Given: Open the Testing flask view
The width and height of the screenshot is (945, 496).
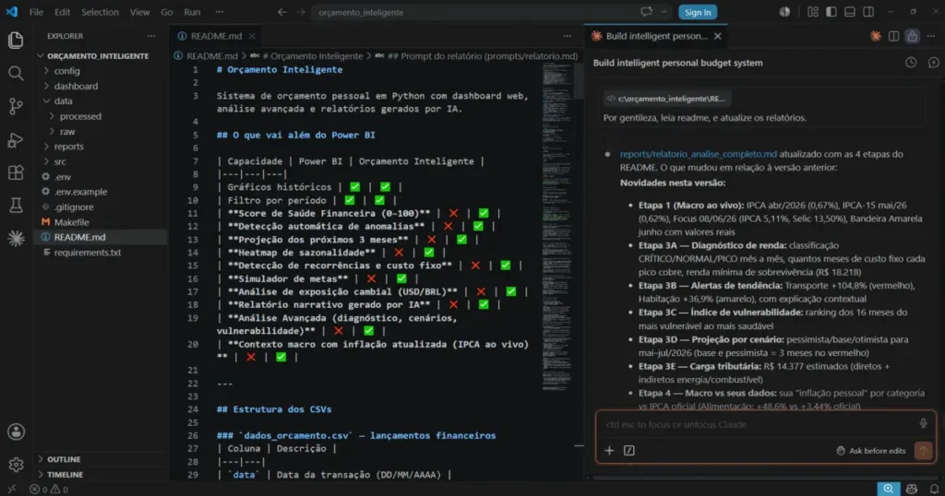Looking at the screenshot, I should [16, 206].
